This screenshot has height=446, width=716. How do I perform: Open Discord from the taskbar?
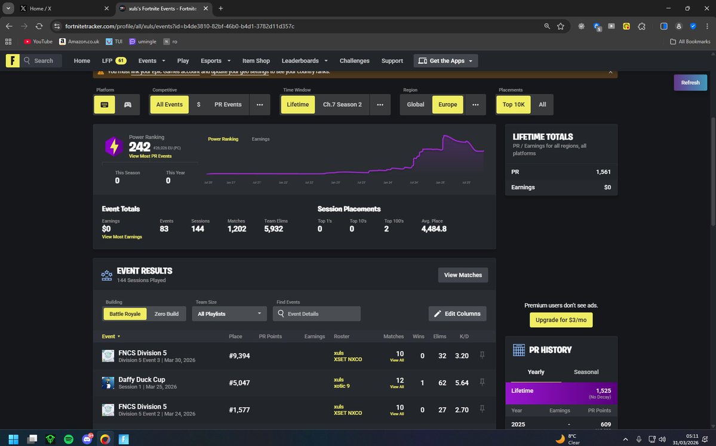(87, 439)
